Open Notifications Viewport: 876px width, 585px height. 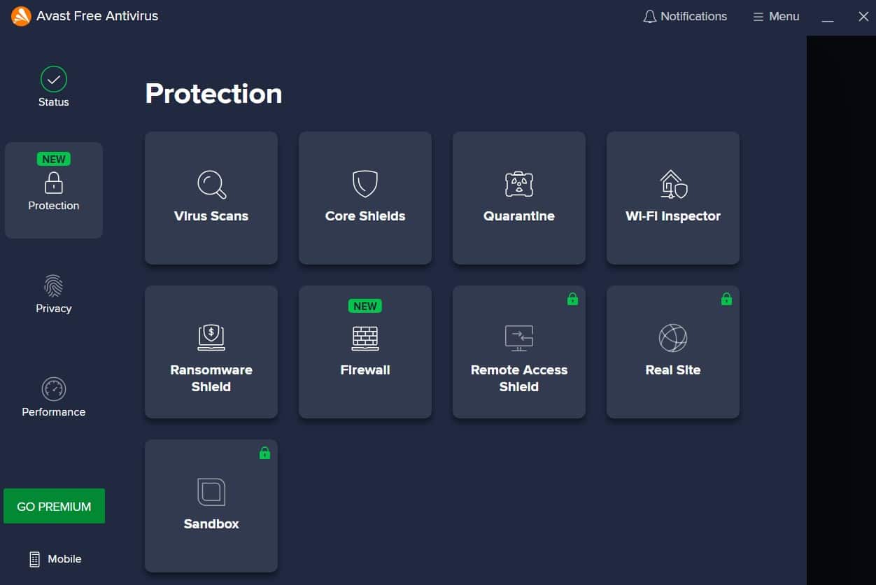pos(685,16)
